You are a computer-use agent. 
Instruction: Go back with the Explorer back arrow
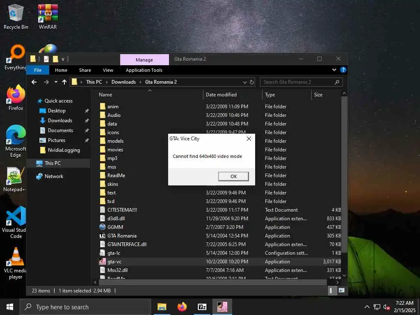click(x=34, y=82)
